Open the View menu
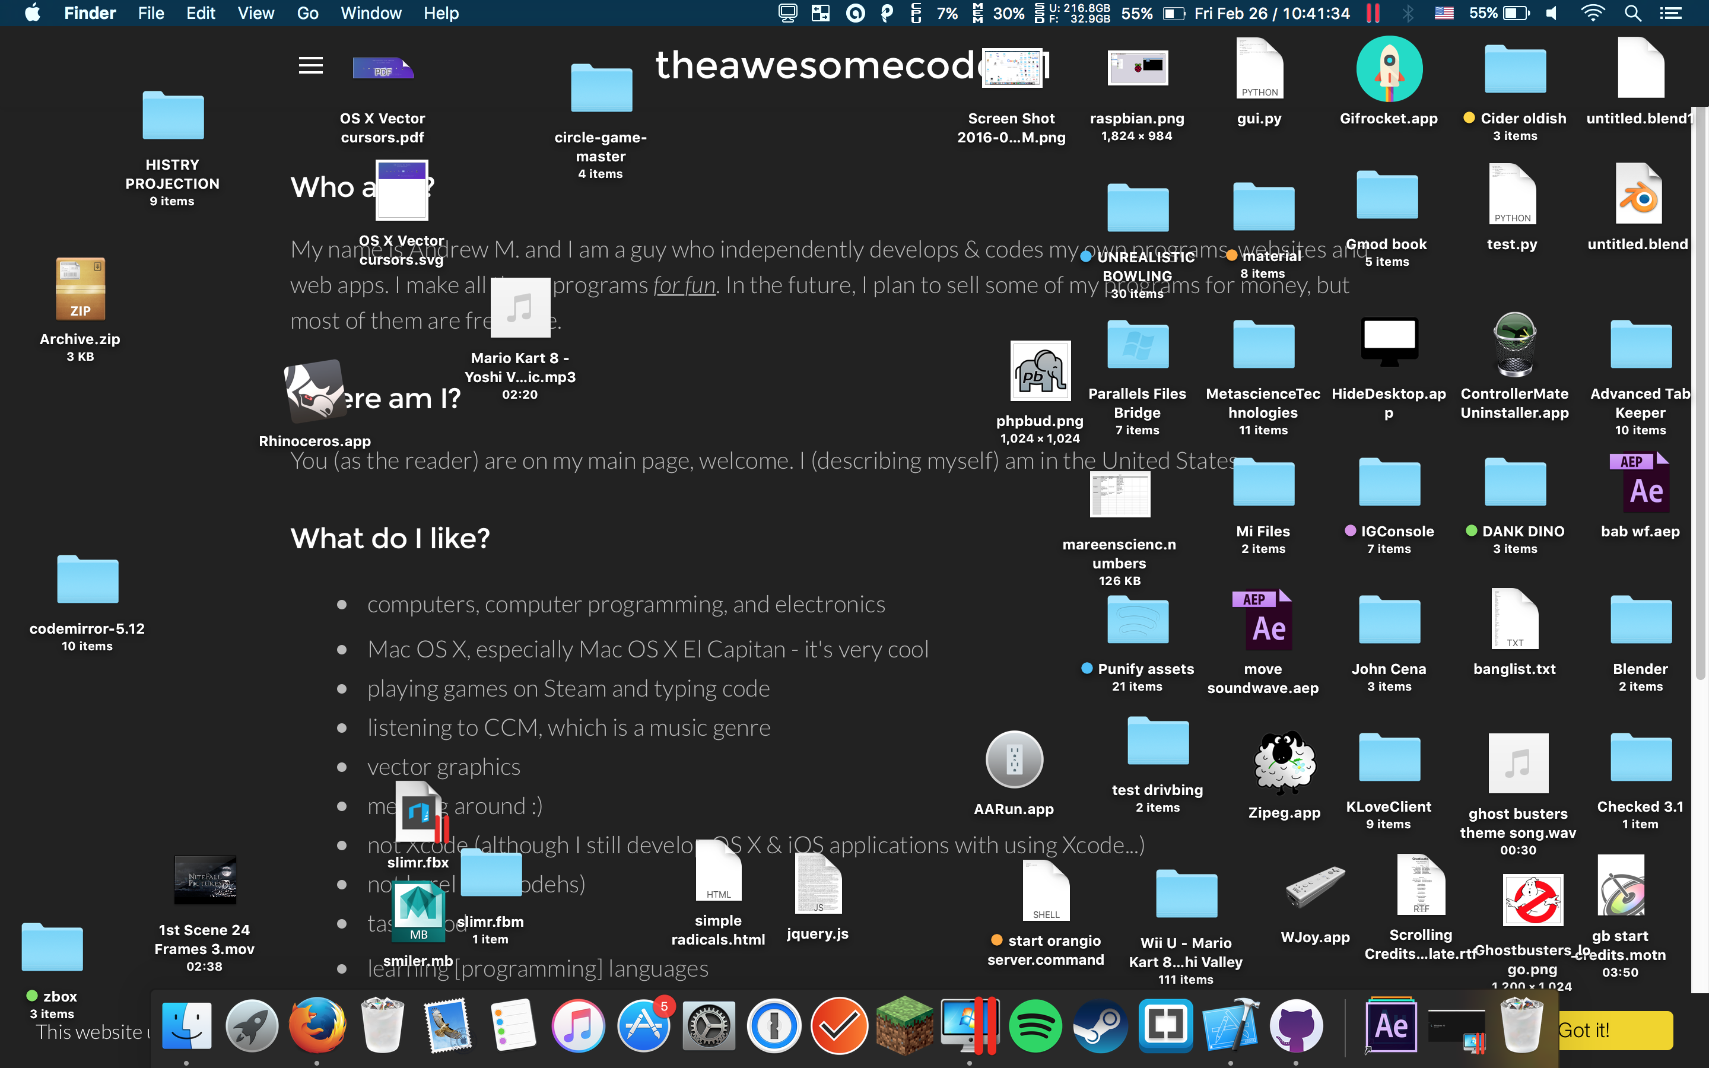 [x=255, y=14]
